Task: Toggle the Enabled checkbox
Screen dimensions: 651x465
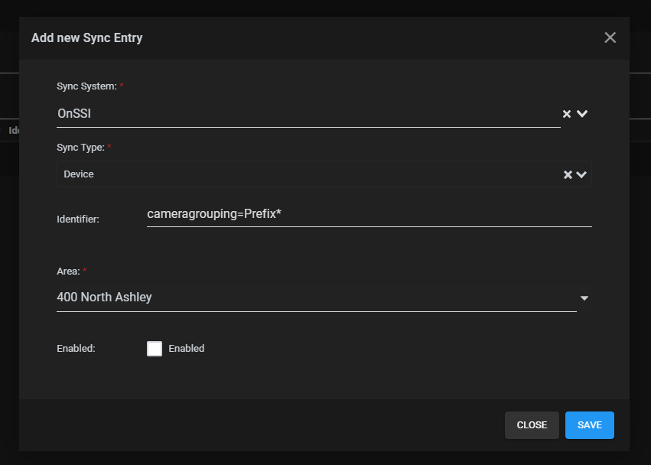Action: [x=155, y=349]
